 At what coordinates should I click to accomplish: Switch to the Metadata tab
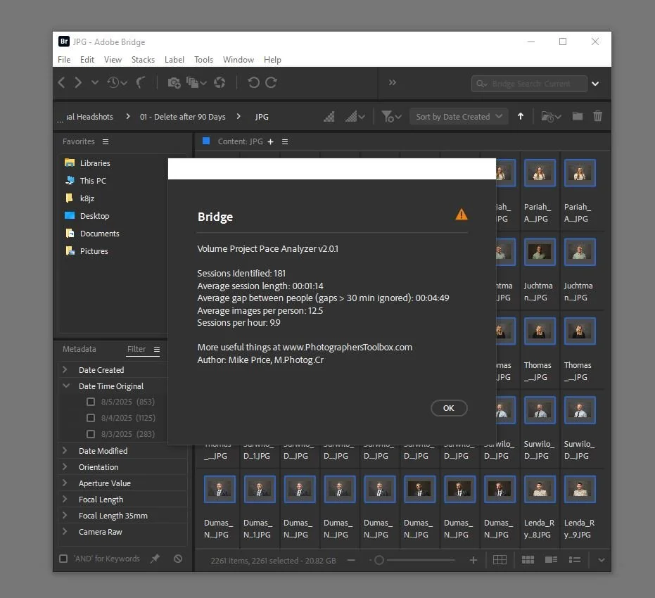79,349
